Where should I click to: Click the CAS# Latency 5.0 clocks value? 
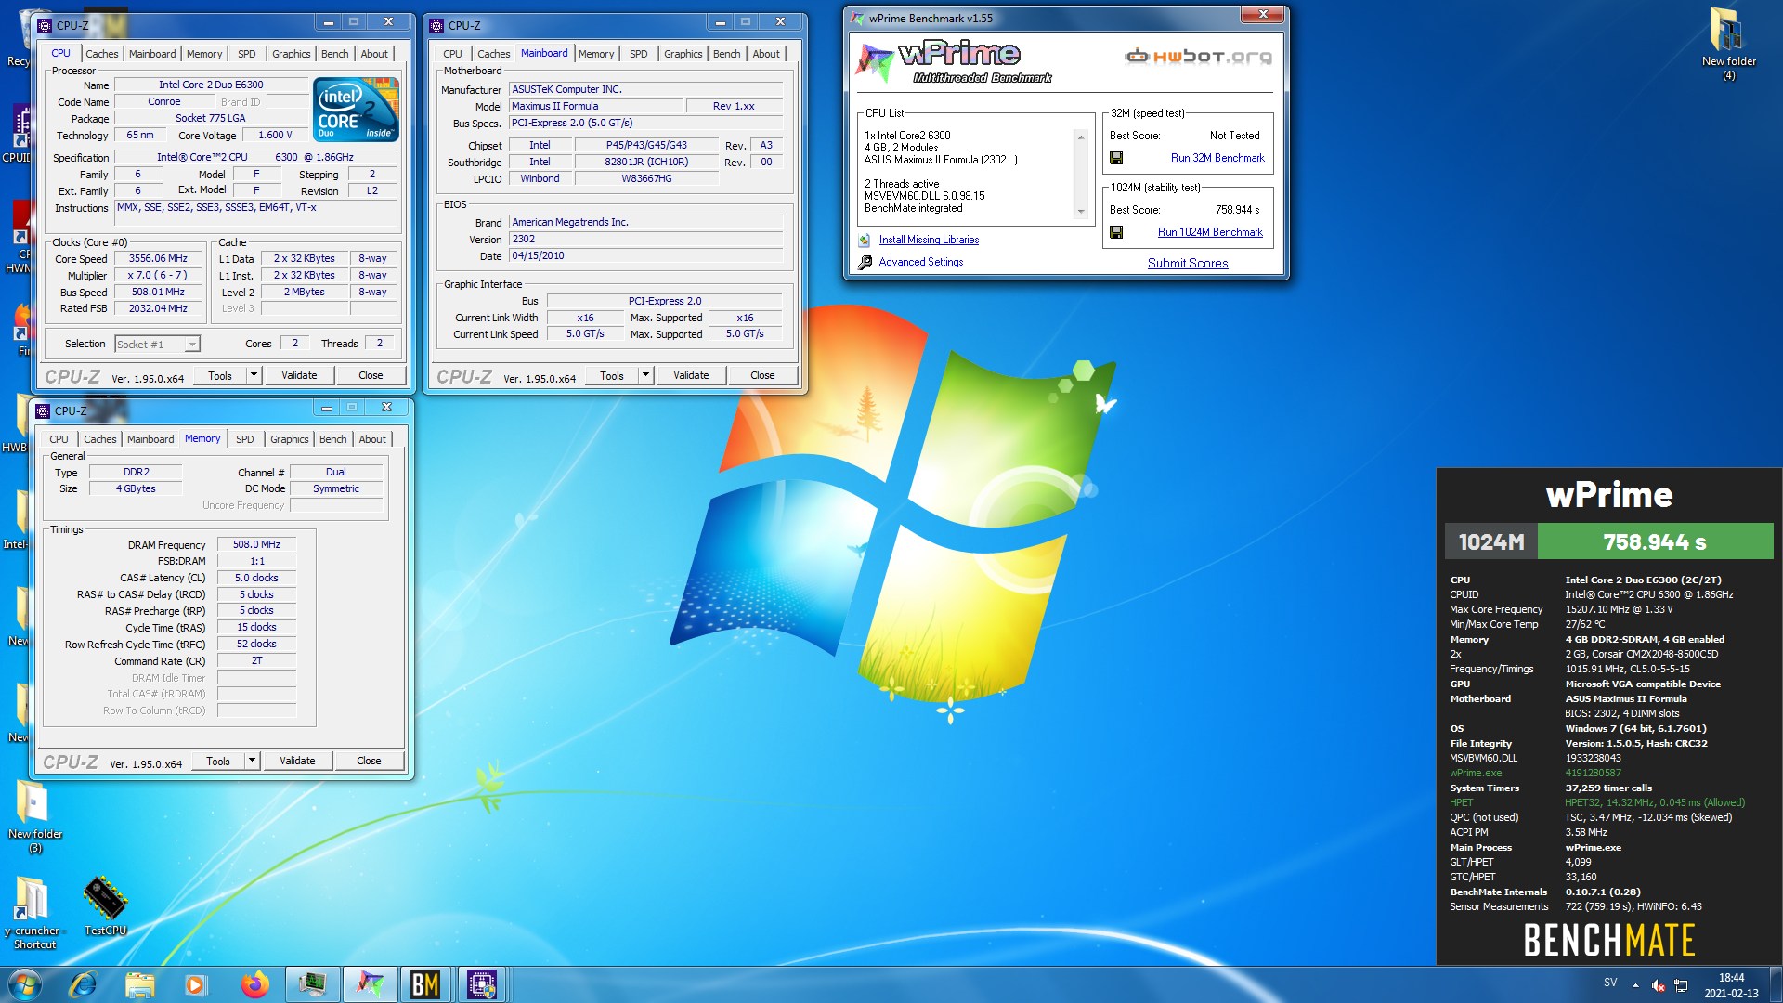click(256, 579)
